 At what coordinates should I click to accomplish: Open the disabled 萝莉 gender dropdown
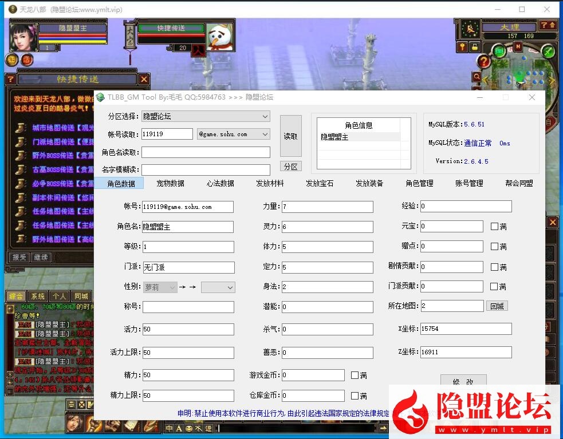160,287
